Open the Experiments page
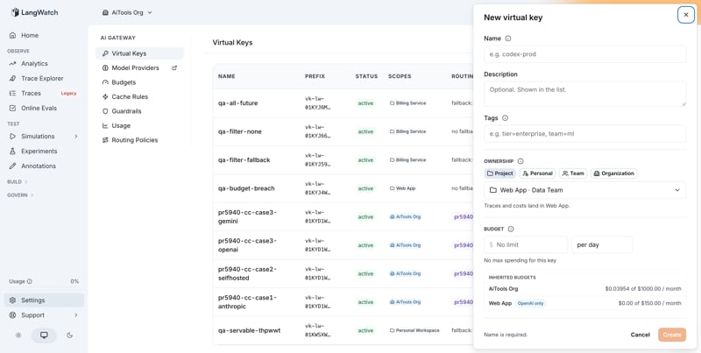The image size is (701, 353). pos(44,151)
